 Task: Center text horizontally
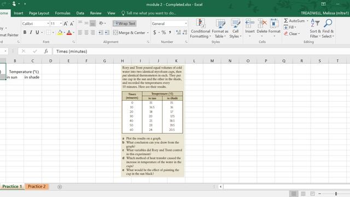click(x=86, y=33)
